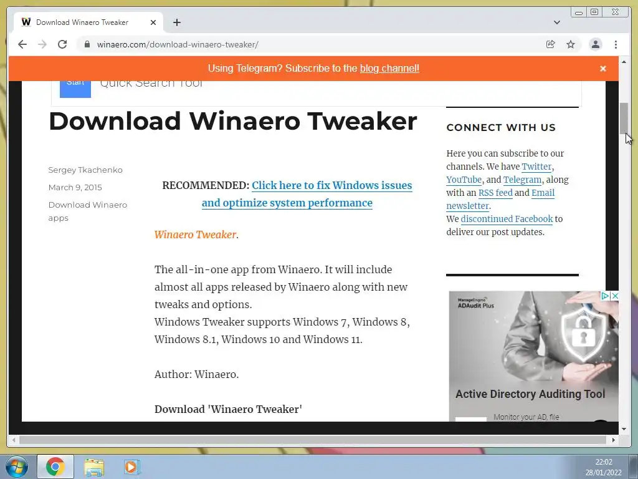Screen dimensions: 638x479
Task: Go back with the browser back arrow
Action: (x=22, y=44)
